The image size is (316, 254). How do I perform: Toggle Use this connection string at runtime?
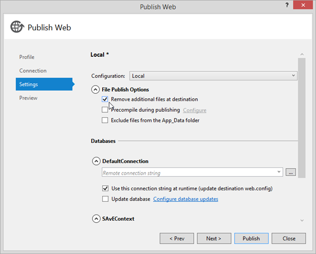[x=105, y=189]
